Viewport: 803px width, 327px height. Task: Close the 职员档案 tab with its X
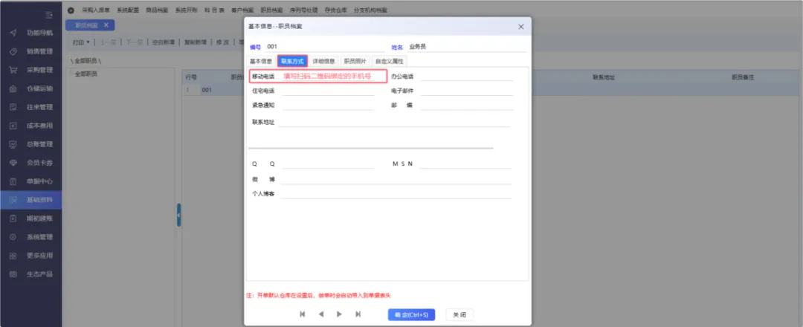[x=106, y=25]
